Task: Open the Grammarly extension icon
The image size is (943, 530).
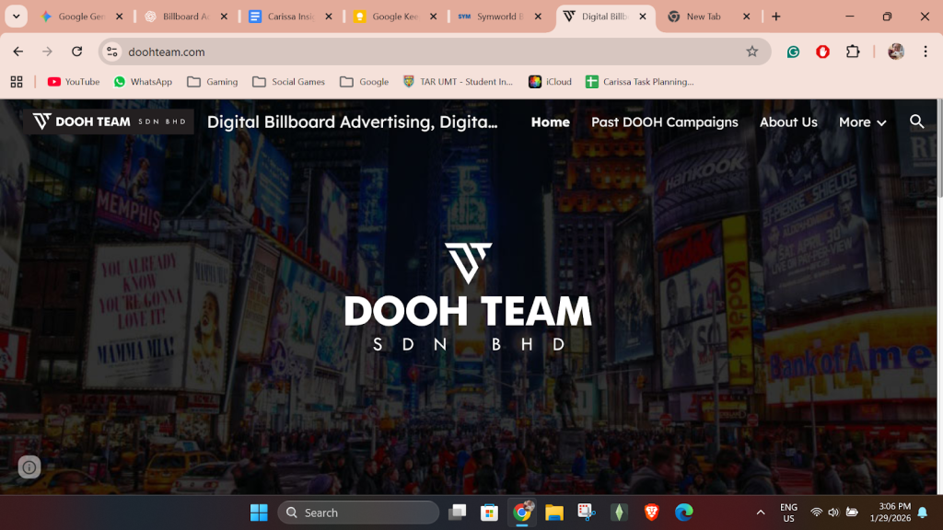Action: click(793, 52)
